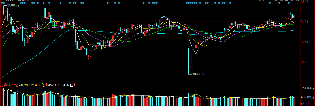Select the MAVOL5 indicator label

point(33,85)
